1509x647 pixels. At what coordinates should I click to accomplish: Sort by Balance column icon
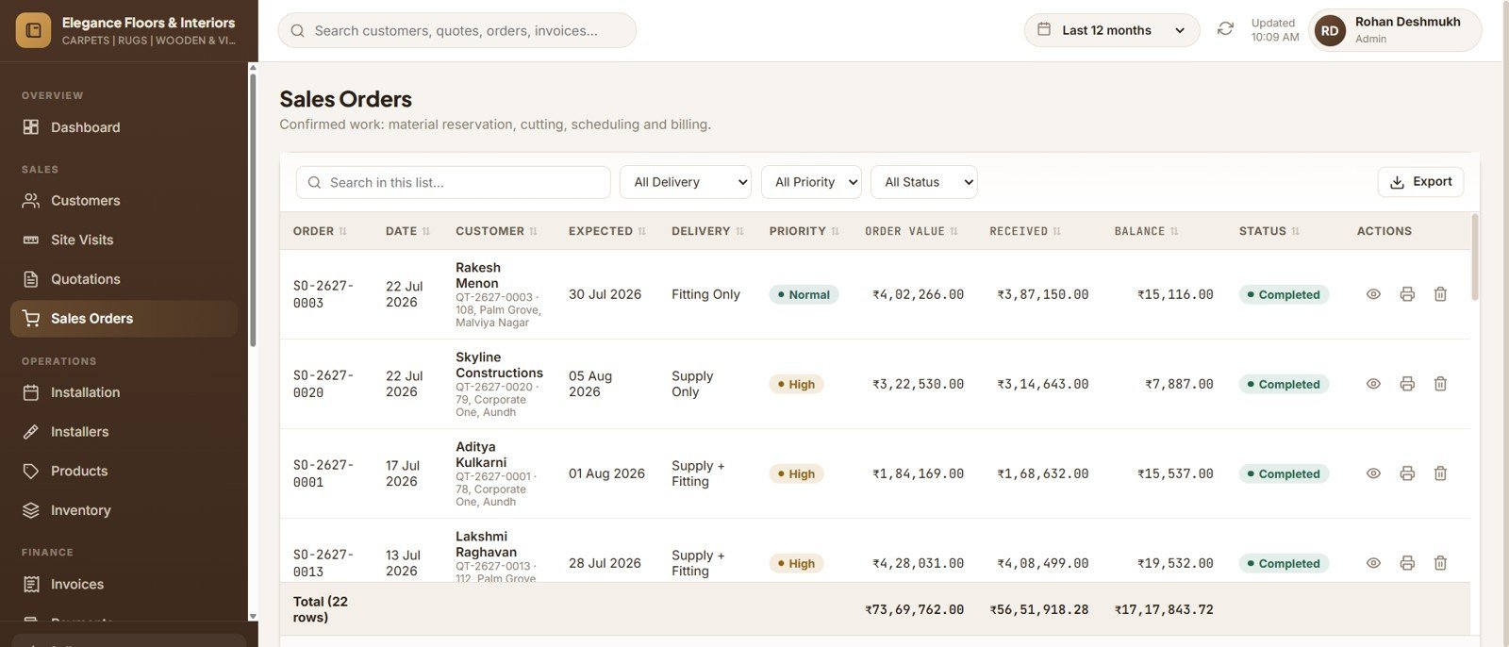[1174, 231]
